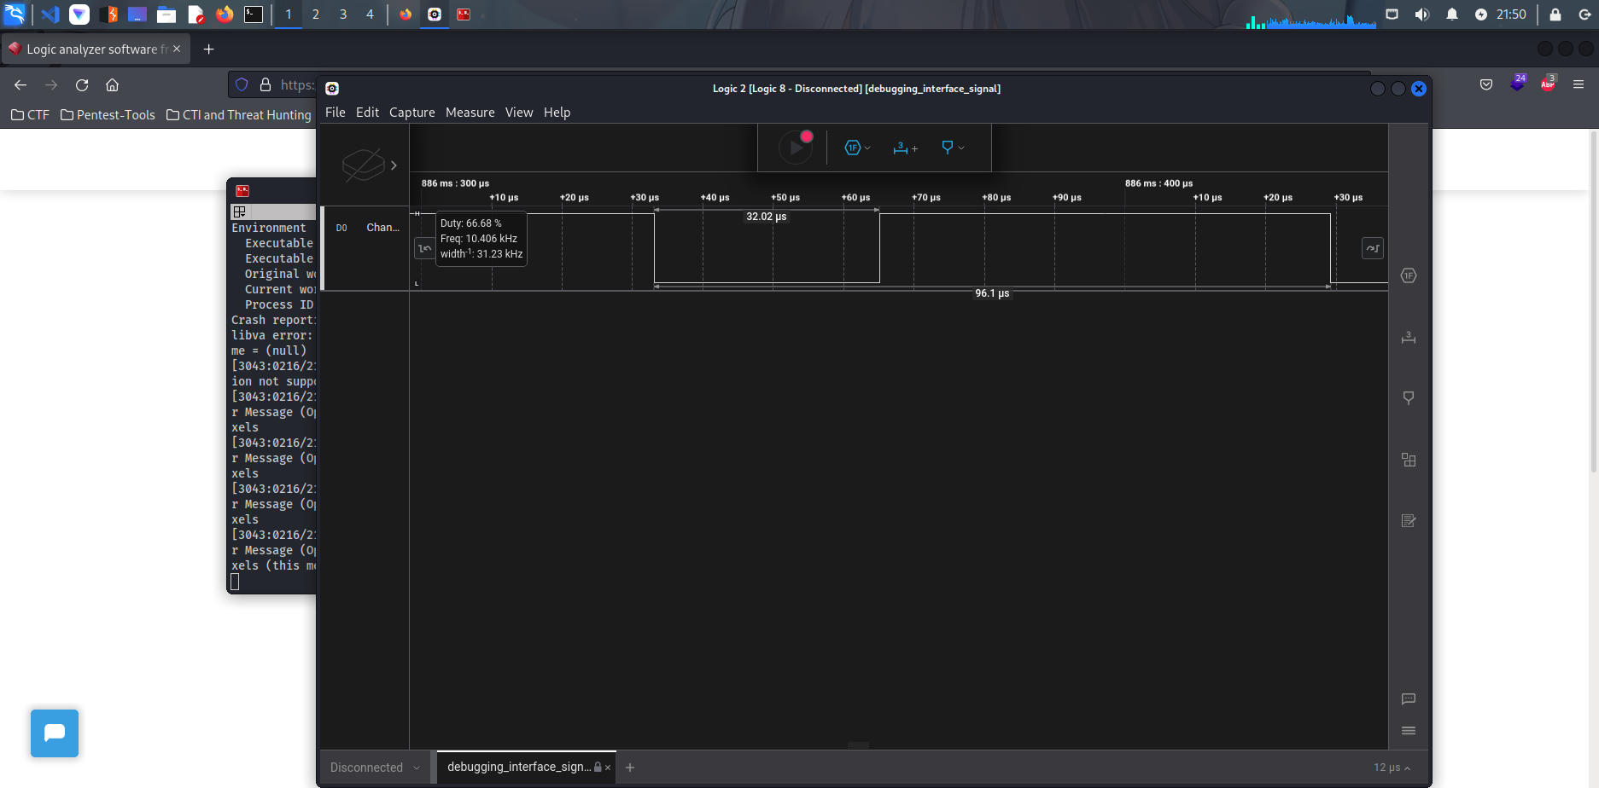The width and height of the screenshot is (1599, 788).
Task: Start capture with the play button
Action: [796, 148]
